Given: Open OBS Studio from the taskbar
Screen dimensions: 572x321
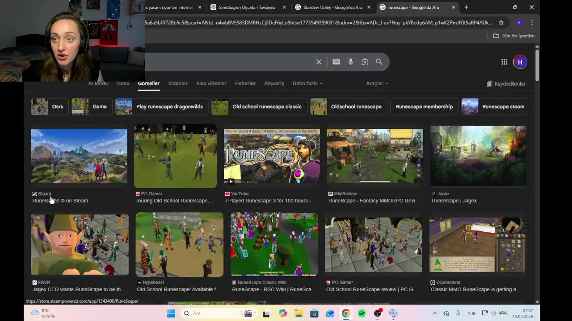Looking at the screenshot, I should (378, 313).
